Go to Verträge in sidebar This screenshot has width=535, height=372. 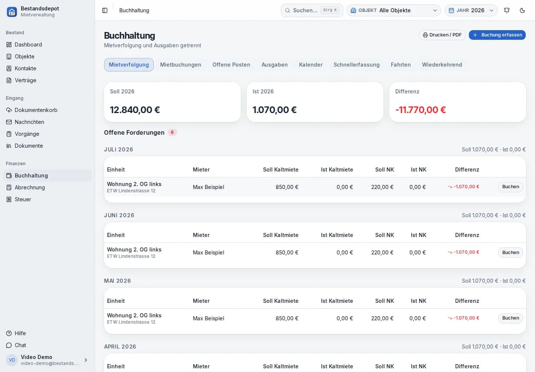(x=47, y=80)
